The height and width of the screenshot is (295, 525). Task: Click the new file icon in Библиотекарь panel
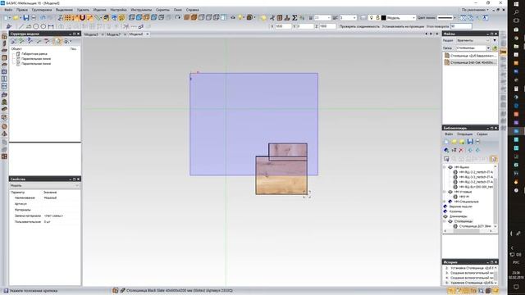(x=446, y=142)
